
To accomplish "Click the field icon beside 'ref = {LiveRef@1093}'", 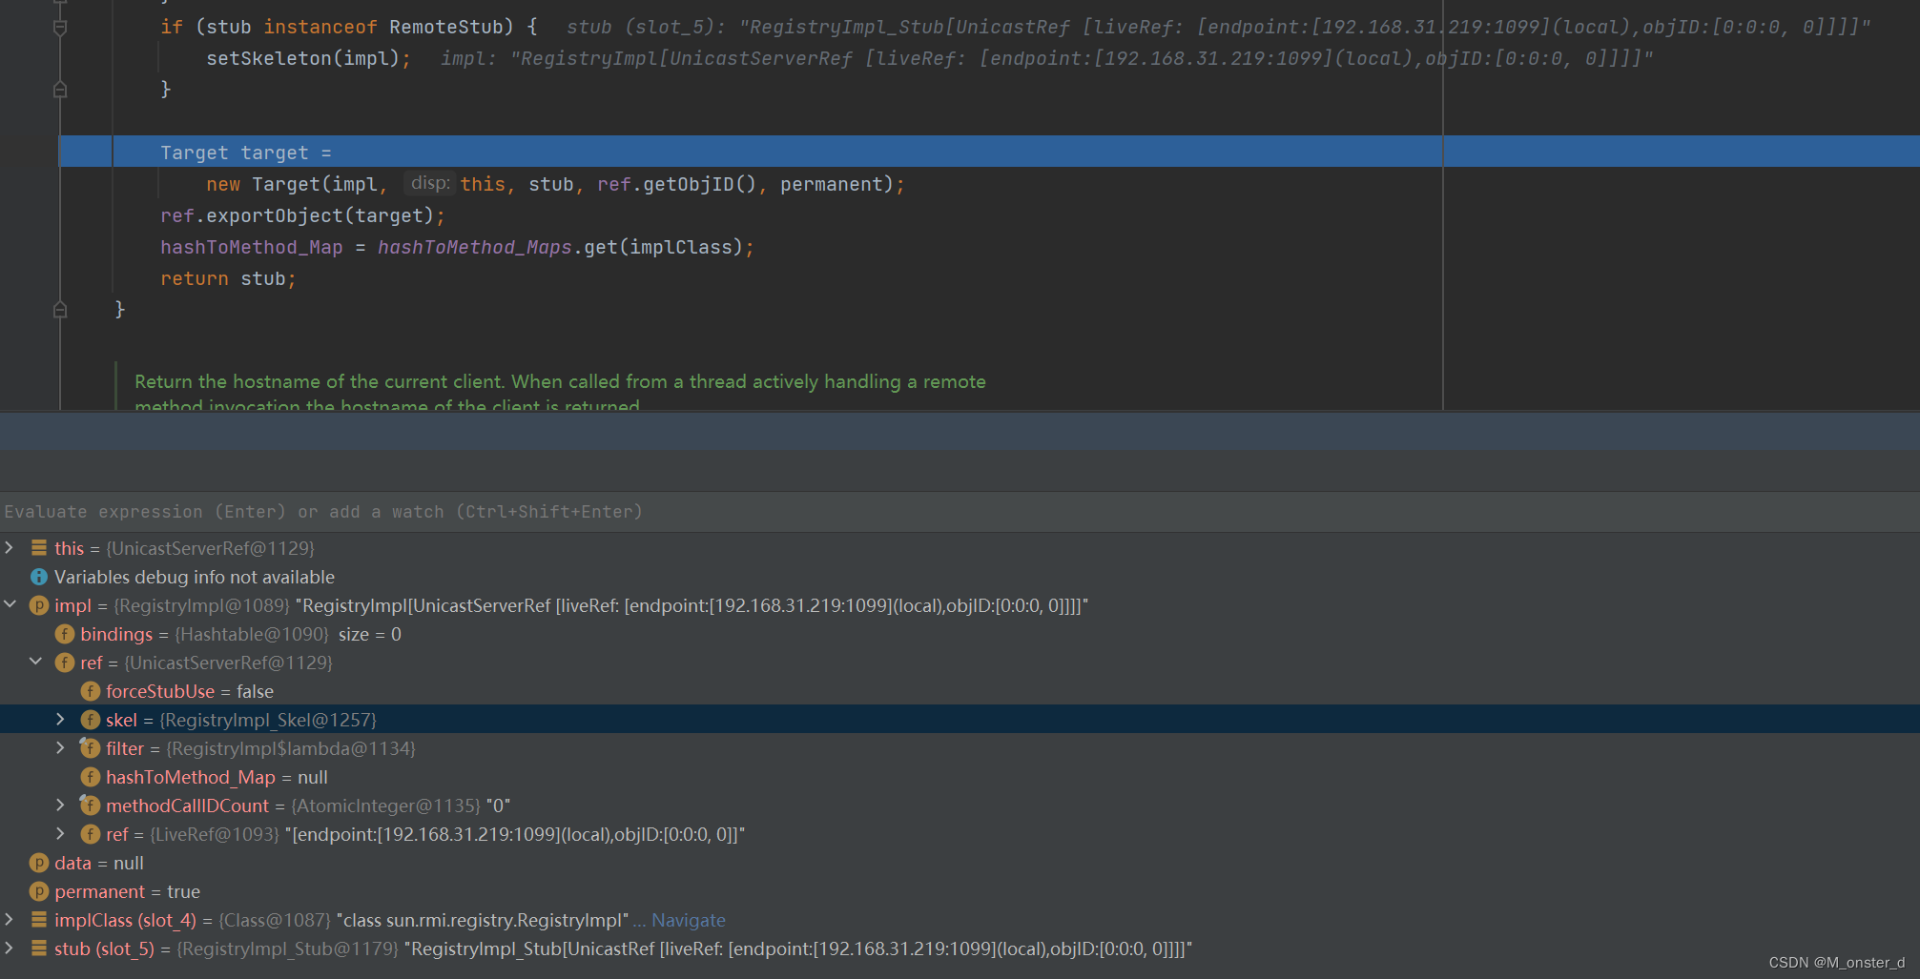I will tap(91, 834).
